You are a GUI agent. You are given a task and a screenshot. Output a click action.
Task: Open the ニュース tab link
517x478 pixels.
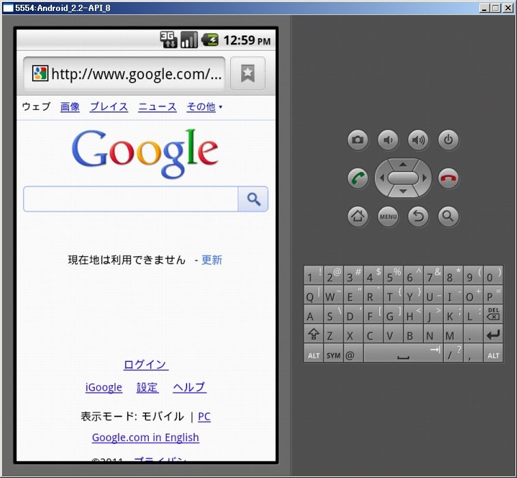pyautogui.click(x=157, y=107)
